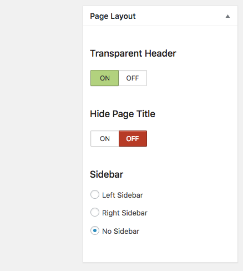Screen dimensions: 243x271
Task: Turn Transparent Header ON
Action: coord(104,78)
